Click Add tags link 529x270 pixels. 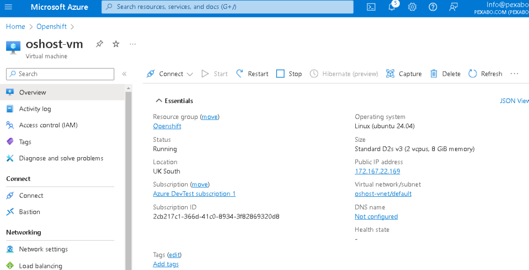click(x=165, y=264)
